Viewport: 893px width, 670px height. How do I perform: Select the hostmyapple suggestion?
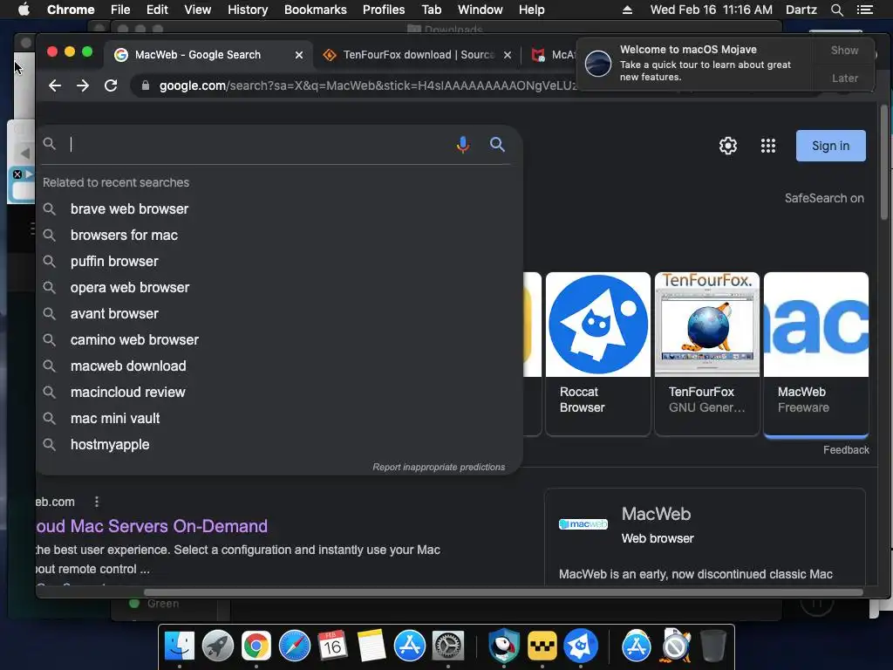coord(279,445)
